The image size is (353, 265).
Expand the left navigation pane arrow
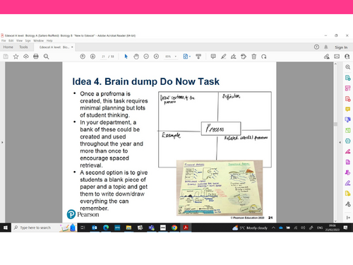pos(2,142)
